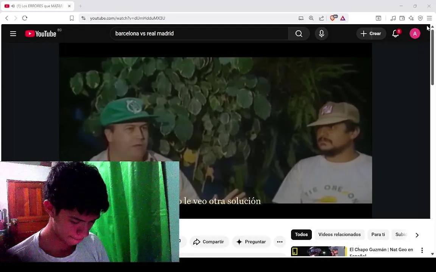Open El Chapo Guzmán | Nat Geo title
Viewport: 436px width, 272px height.
click(381, 252)
